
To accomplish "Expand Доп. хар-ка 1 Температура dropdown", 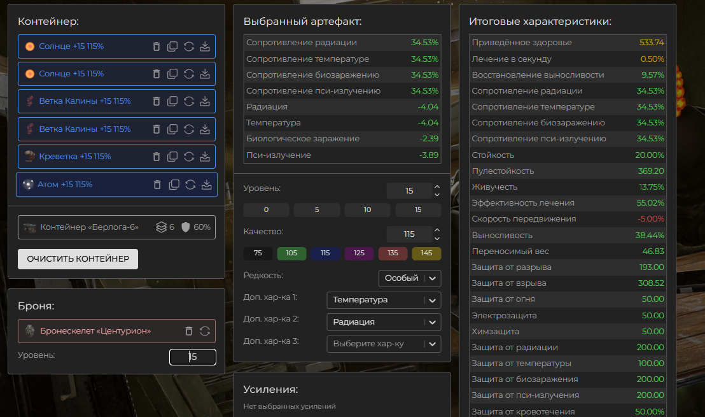I will [x=384, y=300].
